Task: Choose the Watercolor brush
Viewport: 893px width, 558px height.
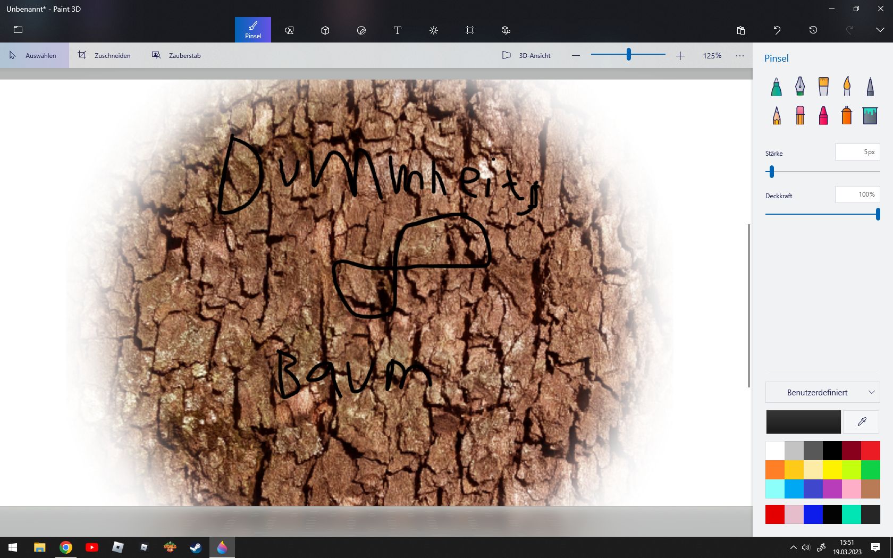Action: [x=847, y=87]
